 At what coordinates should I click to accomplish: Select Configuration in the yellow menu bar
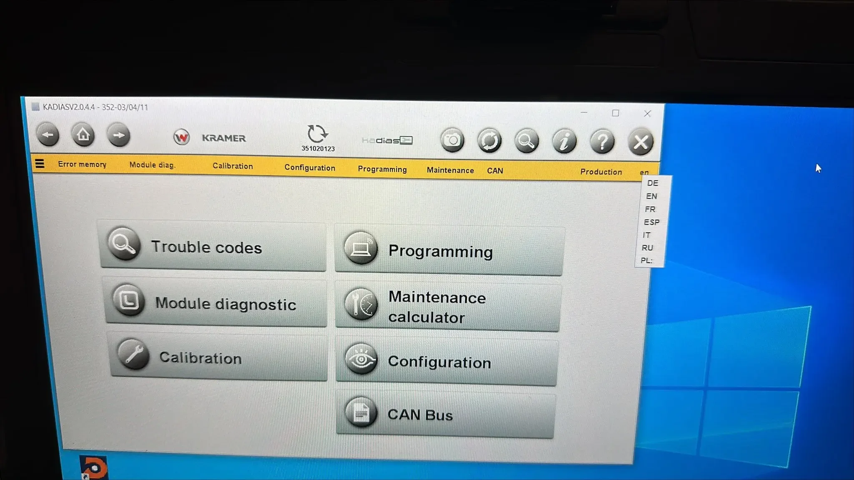[310, 168]
